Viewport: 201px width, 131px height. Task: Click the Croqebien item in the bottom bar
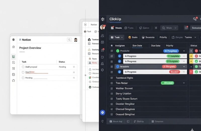click(158, 121)
